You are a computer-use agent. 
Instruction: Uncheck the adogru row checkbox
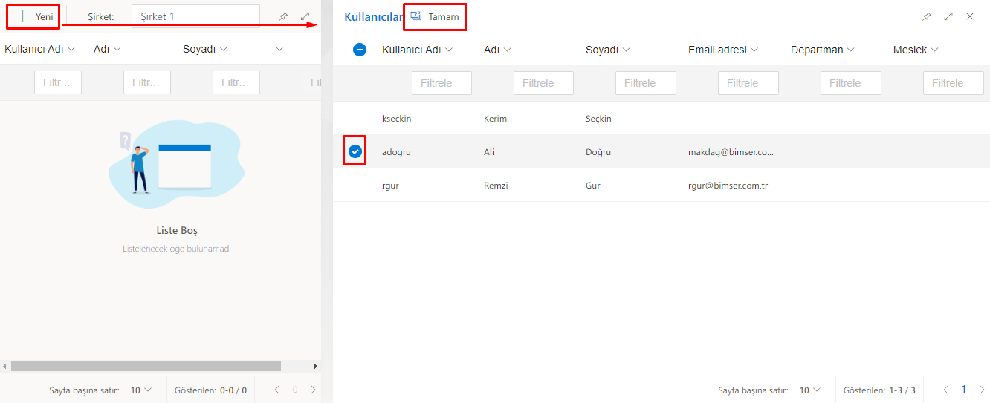coord(355,151)
